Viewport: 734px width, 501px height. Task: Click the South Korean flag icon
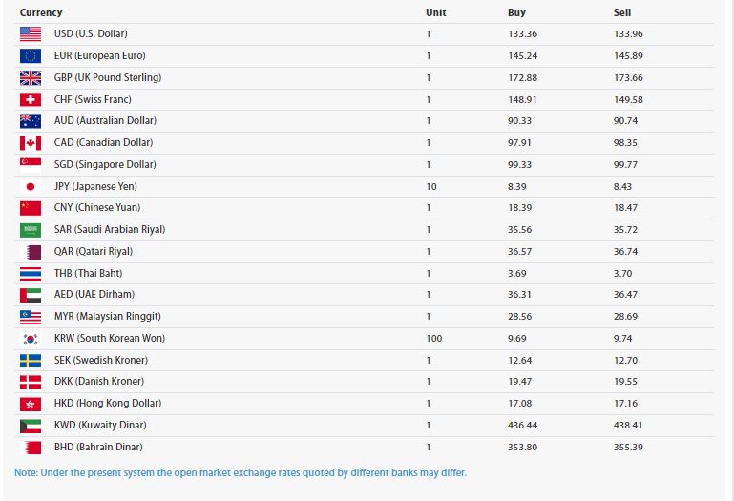(30, 339)
